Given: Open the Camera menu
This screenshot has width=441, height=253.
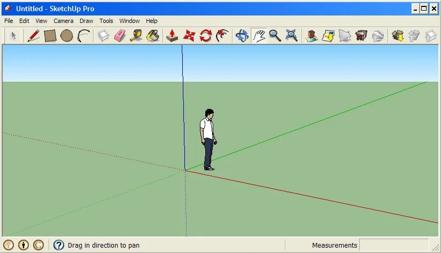Looking at the screenshot, I should pyautogui.click(x=64, y=21).
